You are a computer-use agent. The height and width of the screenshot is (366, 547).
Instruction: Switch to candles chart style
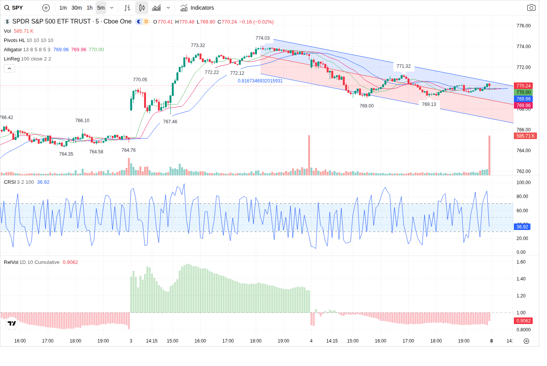click(x=142, y=8)
